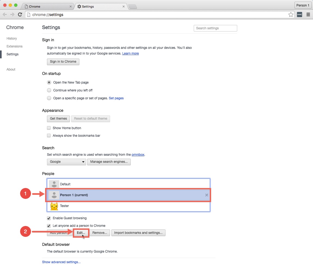The image size is (313, 277).
Task: Close the Chrome tab
Action: tap(70, 7)
